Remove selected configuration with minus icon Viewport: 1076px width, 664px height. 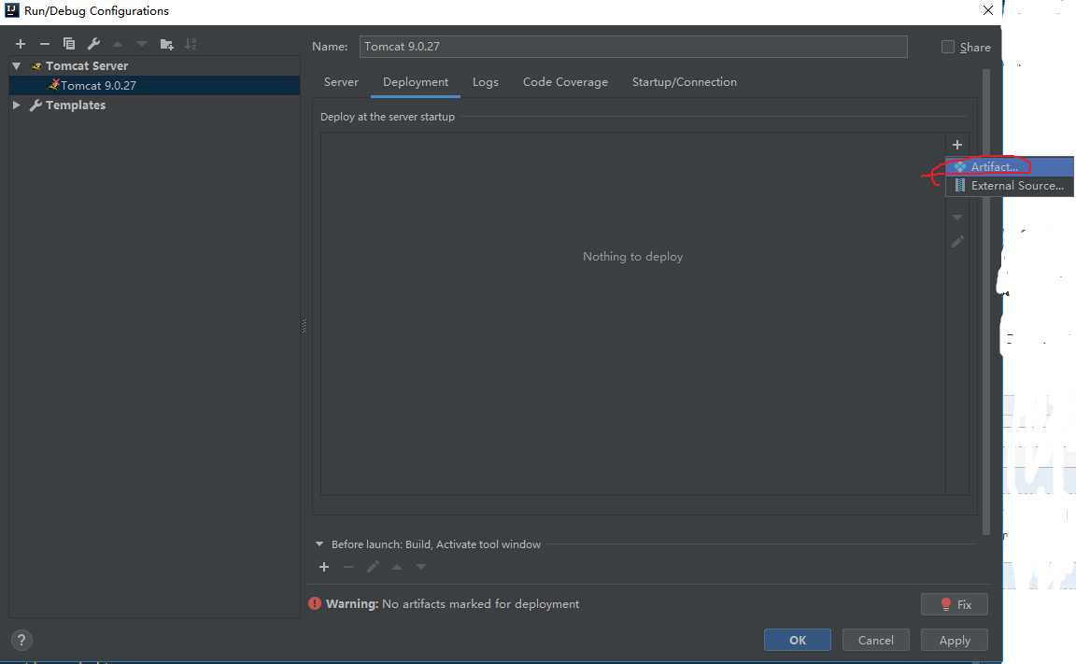tap(45, 44)
